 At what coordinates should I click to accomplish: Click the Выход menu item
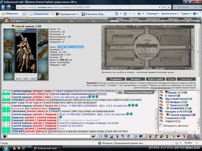(188, 19)
